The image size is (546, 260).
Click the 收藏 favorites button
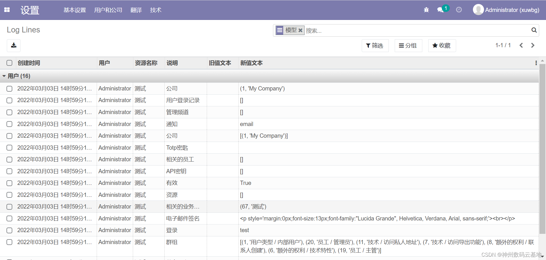(x=442, y=46)
